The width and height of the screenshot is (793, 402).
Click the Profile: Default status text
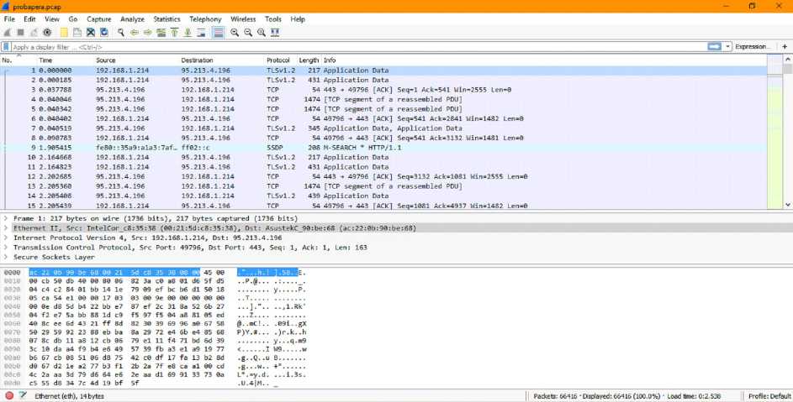[769, 396]
